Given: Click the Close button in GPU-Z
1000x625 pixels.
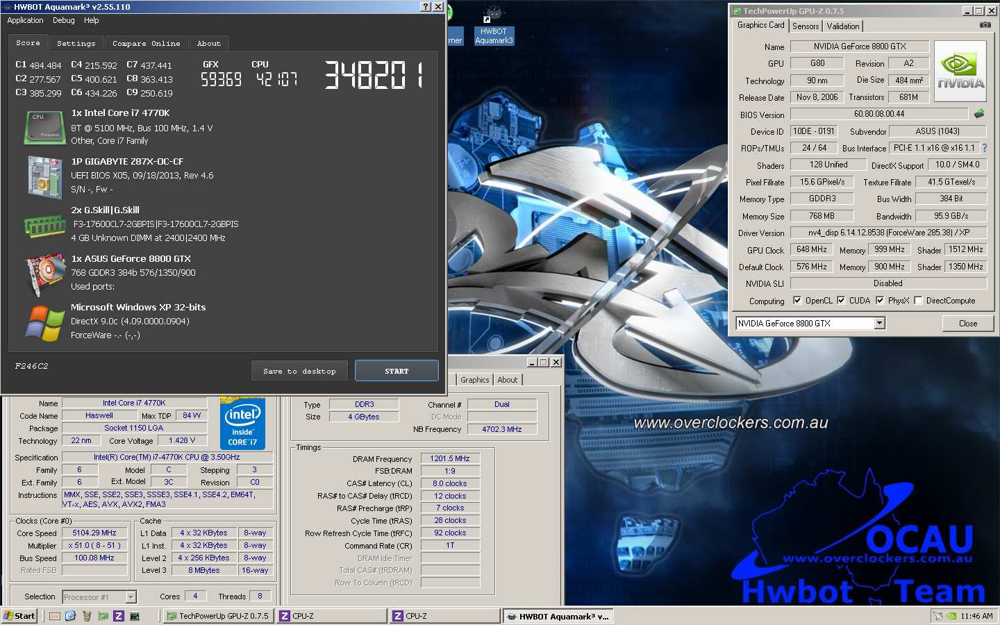Looking at the screenshot, I should (968, 323).
